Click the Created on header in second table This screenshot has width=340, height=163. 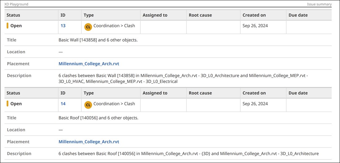(x=254, y=93)
